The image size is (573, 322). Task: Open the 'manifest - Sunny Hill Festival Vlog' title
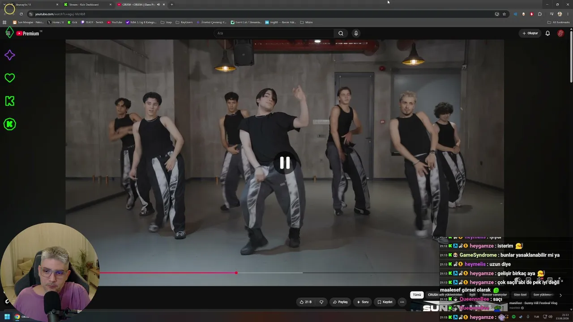point(533,303)
